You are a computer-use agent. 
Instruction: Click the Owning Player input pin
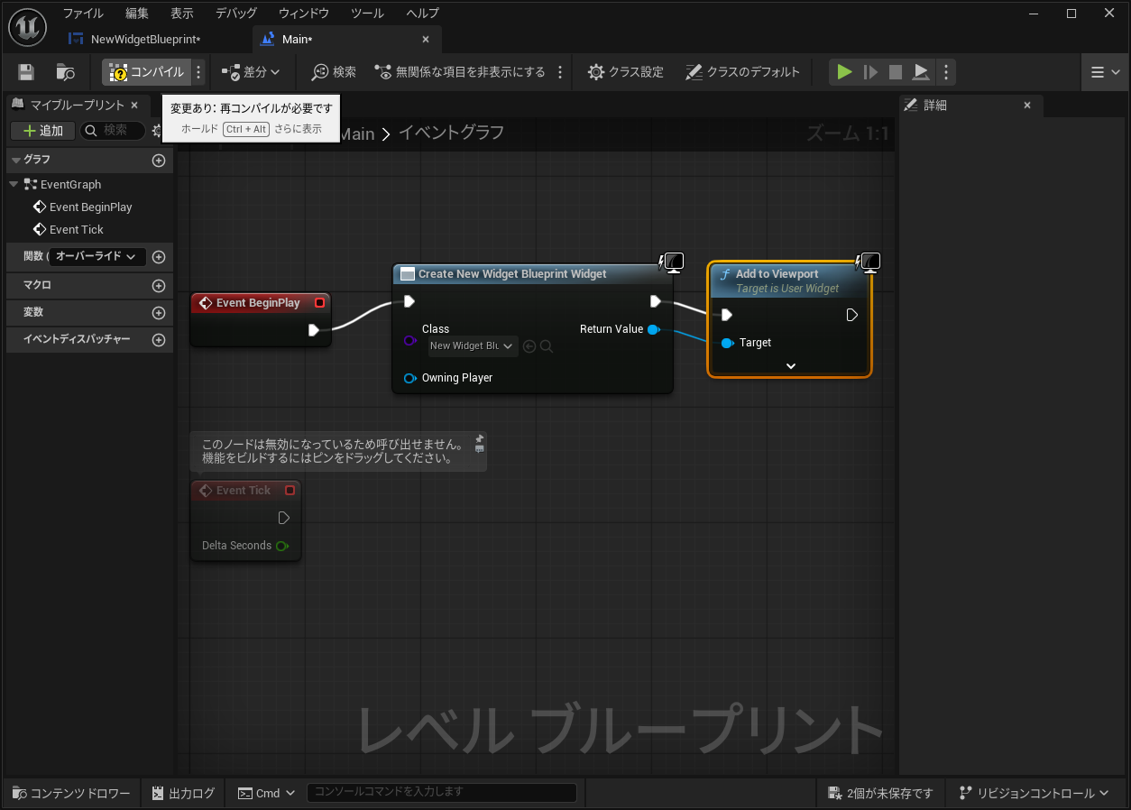(x=410, y=378)
